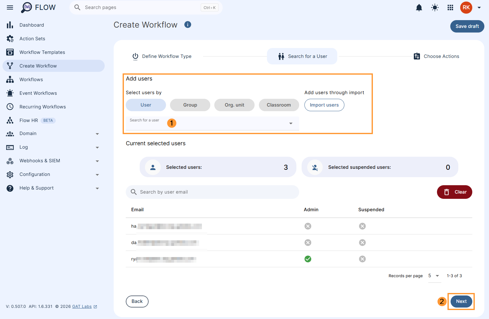Go to Choose Actions step
The image size is (489, 319).
[x=436, y=56]
